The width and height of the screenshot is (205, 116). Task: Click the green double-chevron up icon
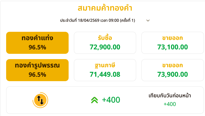(x=95, y=100)
